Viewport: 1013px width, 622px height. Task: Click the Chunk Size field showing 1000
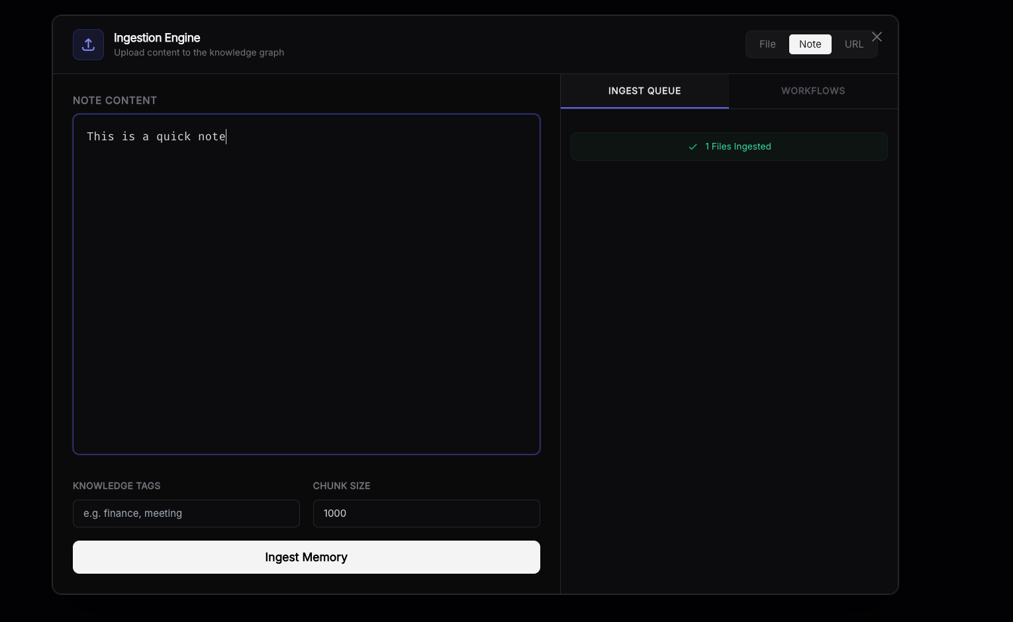426,513
